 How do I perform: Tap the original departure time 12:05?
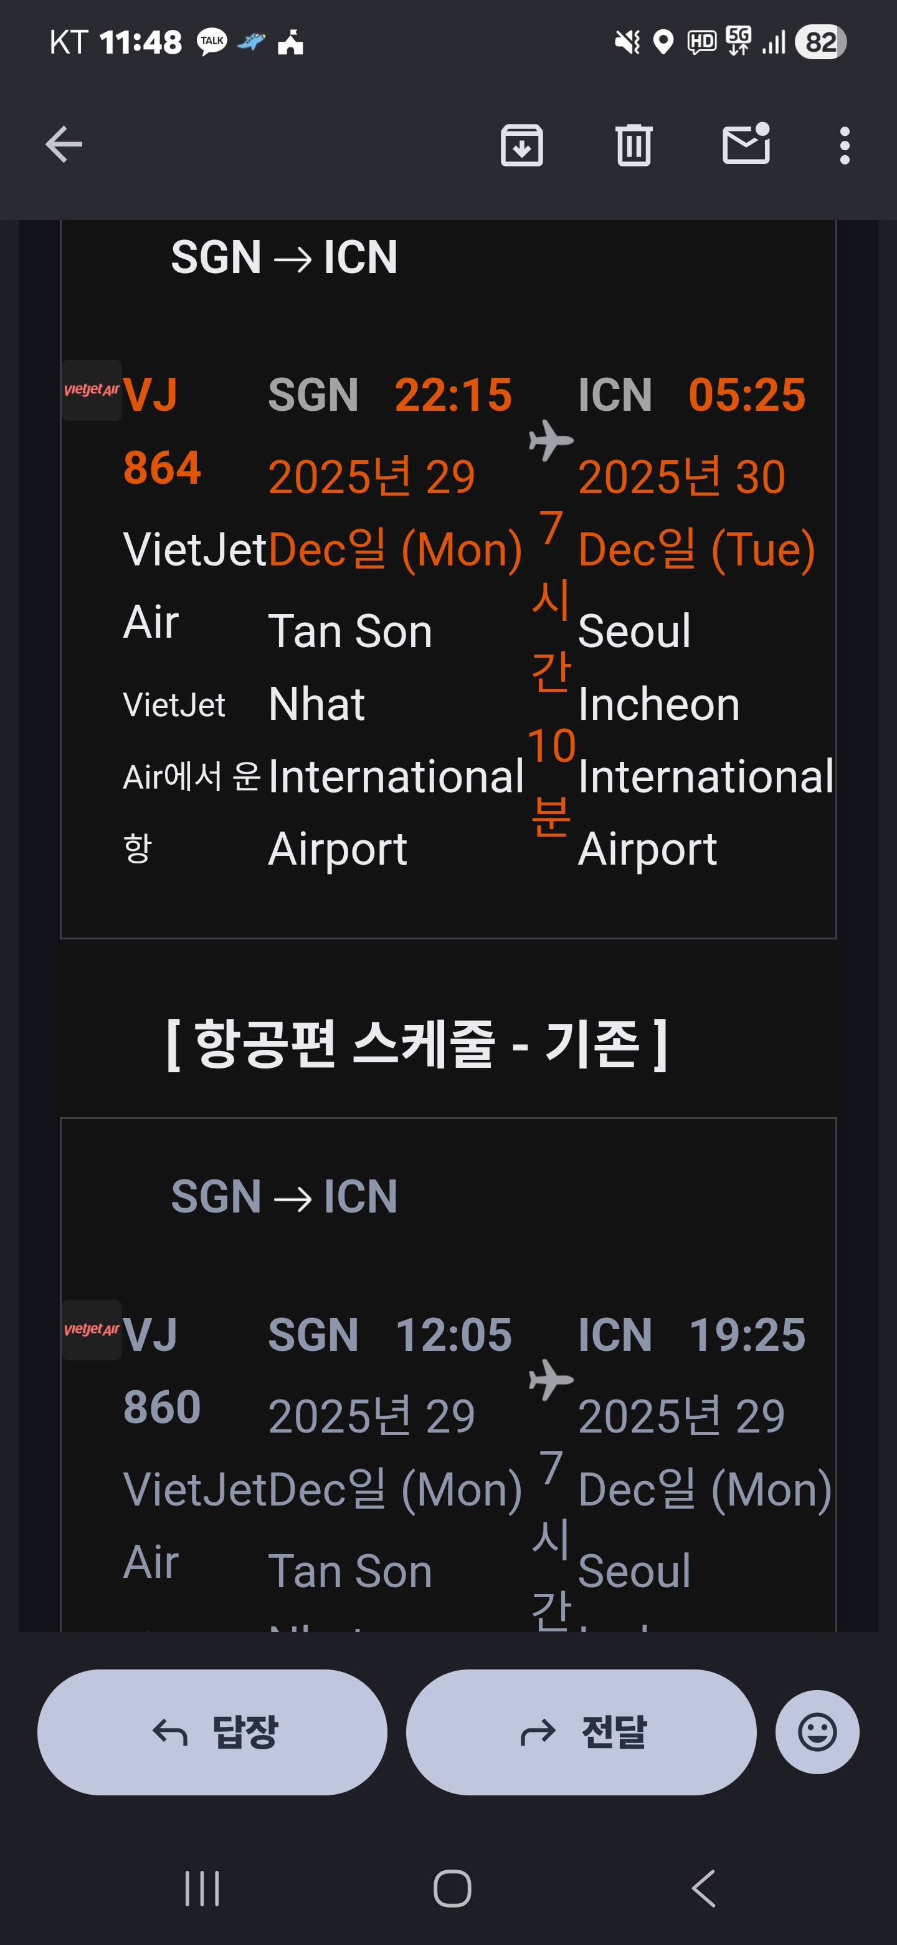(x=453, y=1334)
